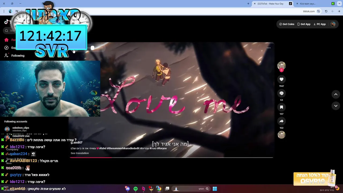Share the video via arrow icon
The width and height of the screenshot is (343, 193).
[x=281, y=121]
